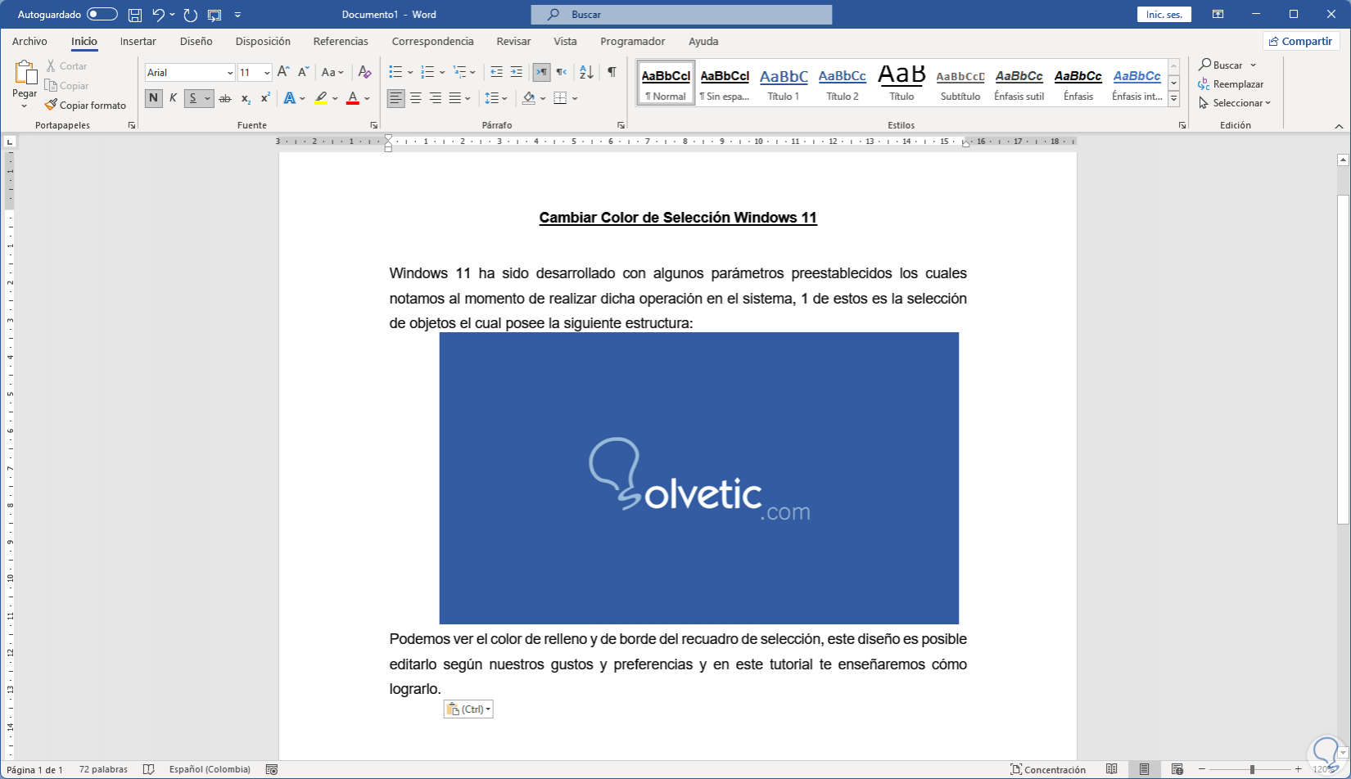The height and width of the screenshot is (779, 1351).
Task: Undo the last action
Action: click(x=159, y=15)
